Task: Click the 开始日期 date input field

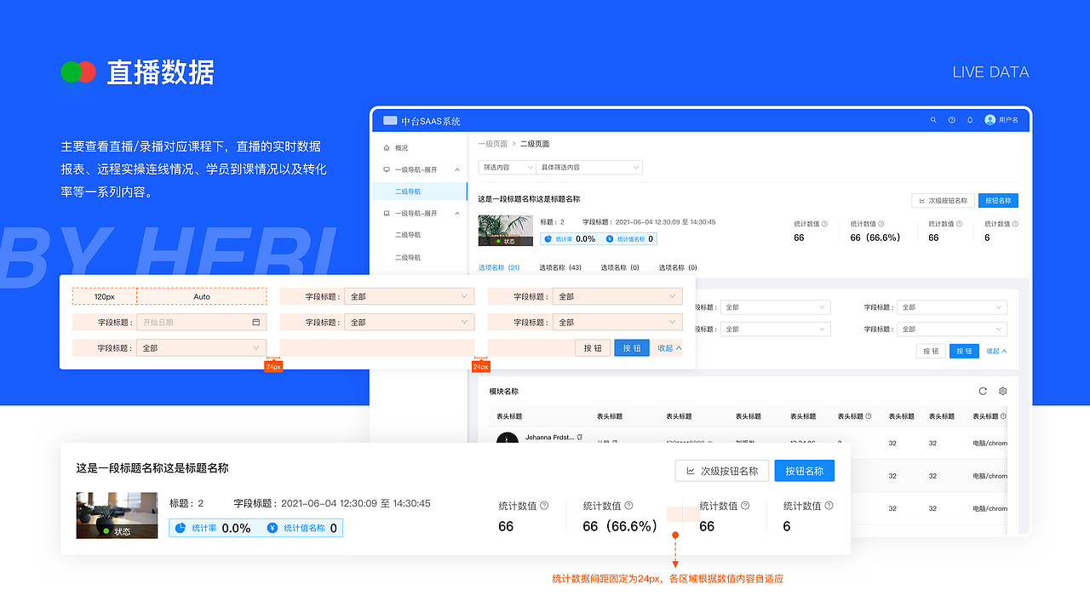Action: point(202,322)
